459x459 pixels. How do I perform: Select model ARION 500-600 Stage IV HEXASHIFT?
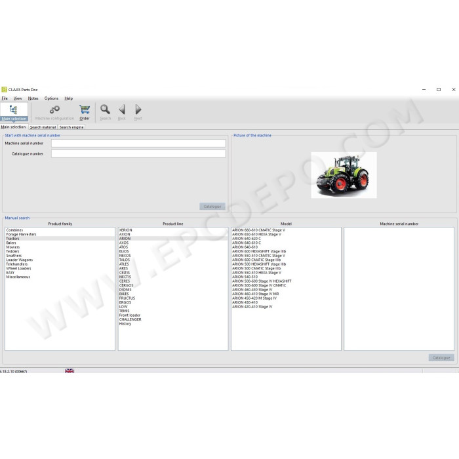286,281
